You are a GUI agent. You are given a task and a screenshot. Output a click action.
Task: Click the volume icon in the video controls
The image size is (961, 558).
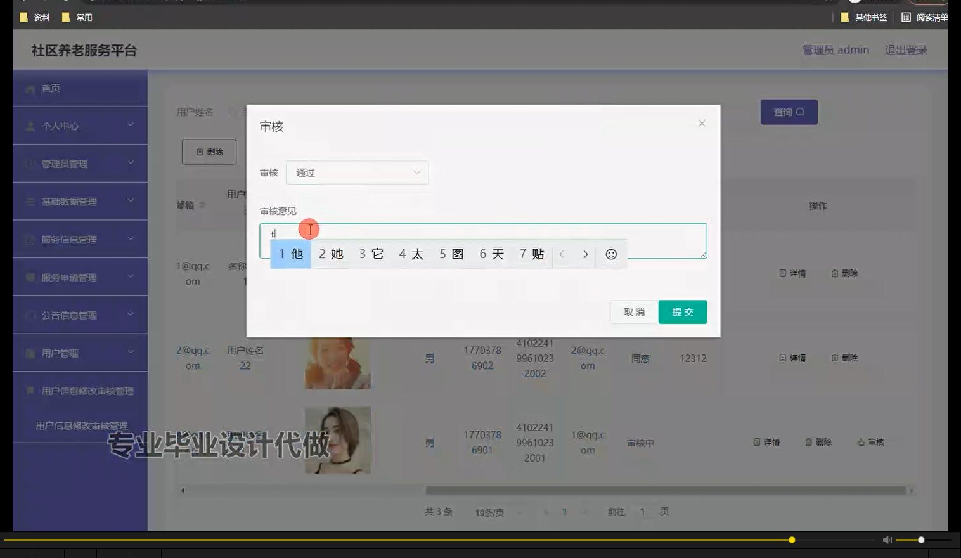[x=886, y=540]
